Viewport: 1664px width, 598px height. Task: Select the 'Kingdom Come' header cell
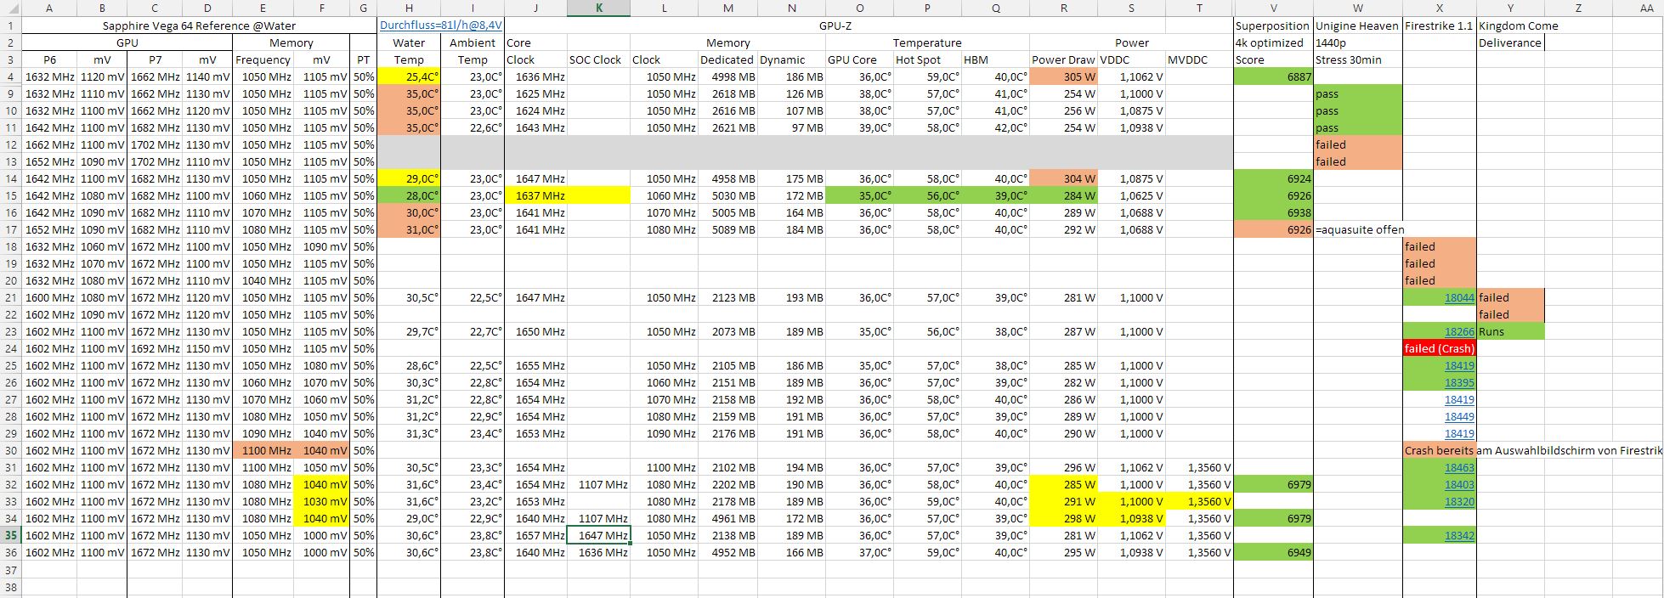tap(1510, 25)
